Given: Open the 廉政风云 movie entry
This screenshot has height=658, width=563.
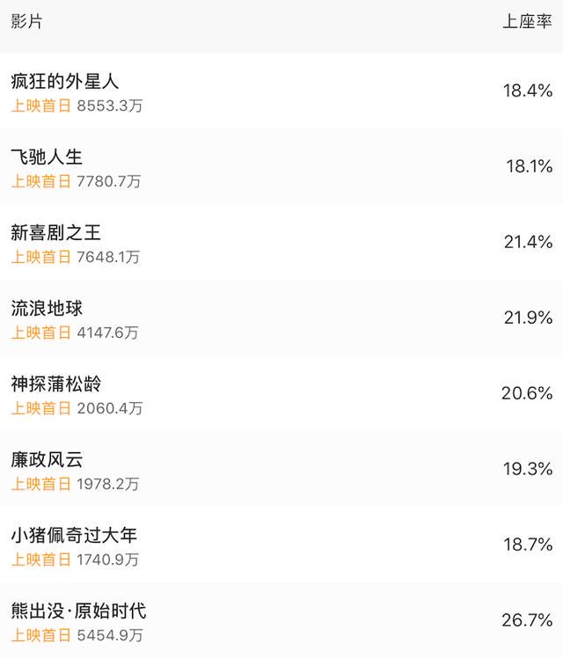Looking at the screenshot, I should [x=281, y=468].
